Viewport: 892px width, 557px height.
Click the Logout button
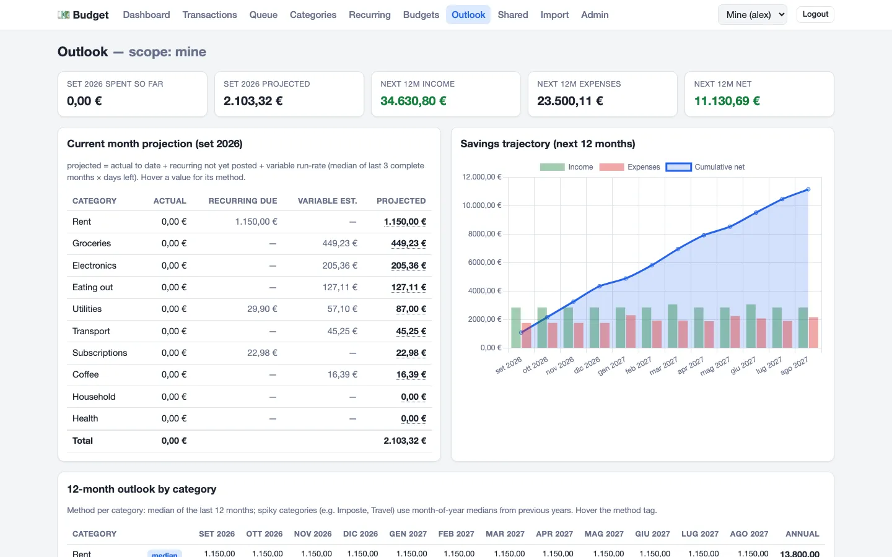pyautogui.click(x=815, y=14)
